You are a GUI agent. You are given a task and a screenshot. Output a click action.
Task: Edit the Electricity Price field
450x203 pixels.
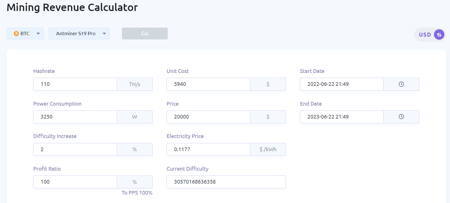point(208,150)
